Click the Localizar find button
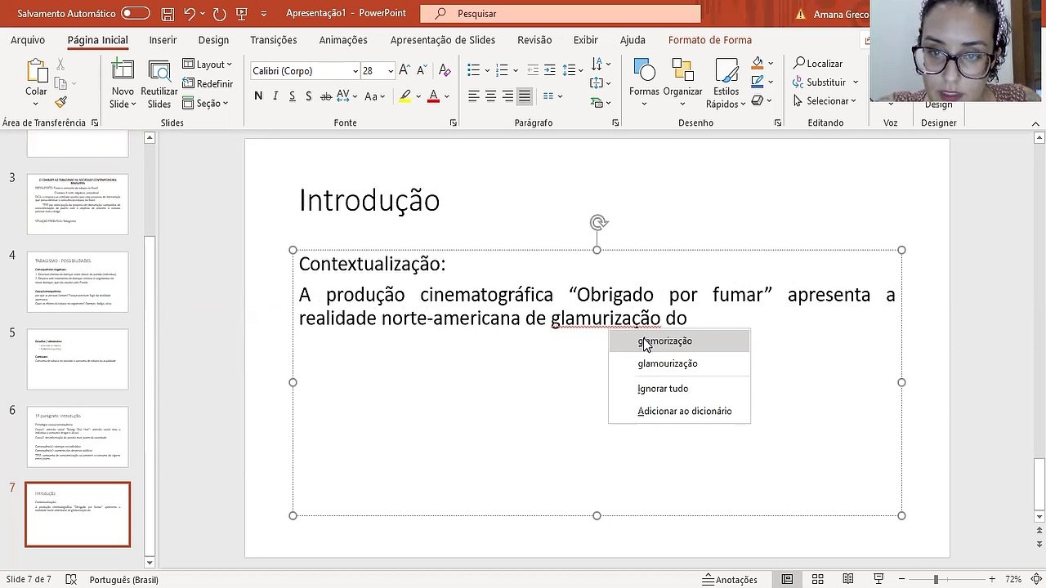The width and height of the screenshot is (1046, 588). coord(817,63)
